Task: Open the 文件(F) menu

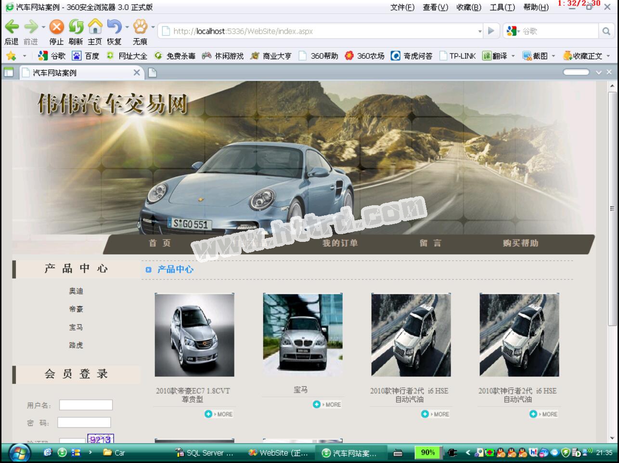Action: point(402,7)
